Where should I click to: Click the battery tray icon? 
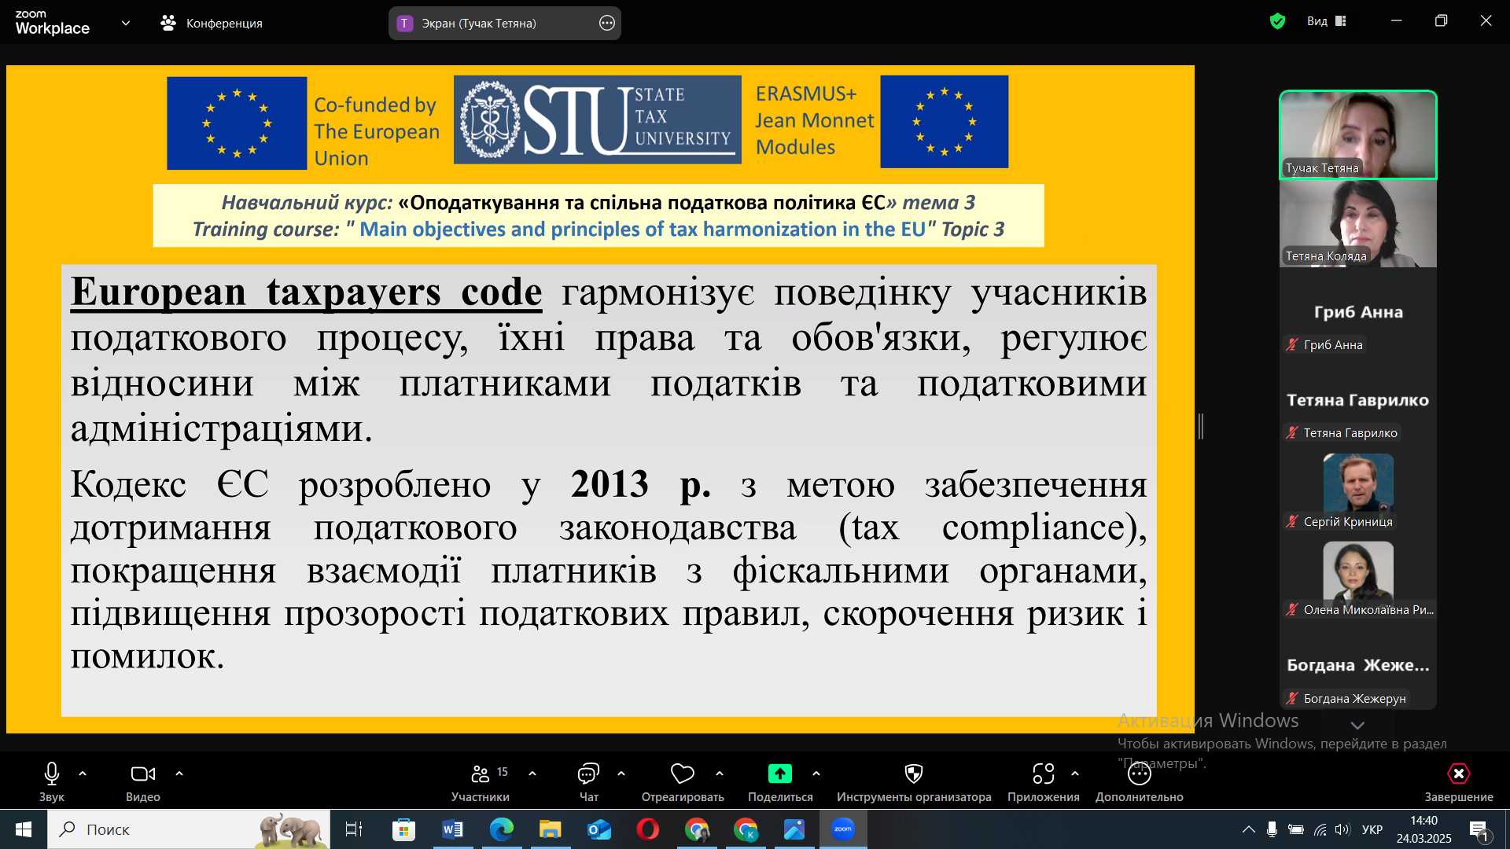(1296, 829)
